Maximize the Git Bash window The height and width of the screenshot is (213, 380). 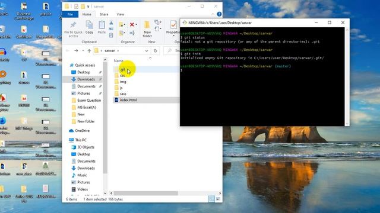[330, 22]
